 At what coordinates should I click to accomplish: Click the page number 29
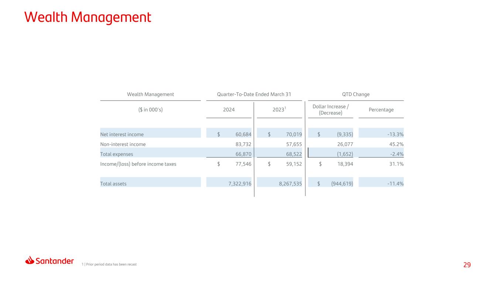pos(467,265)
